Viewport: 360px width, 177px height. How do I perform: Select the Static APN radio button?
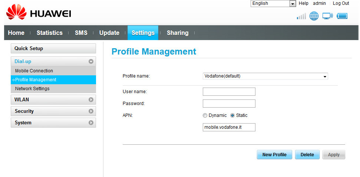(232, 115)
